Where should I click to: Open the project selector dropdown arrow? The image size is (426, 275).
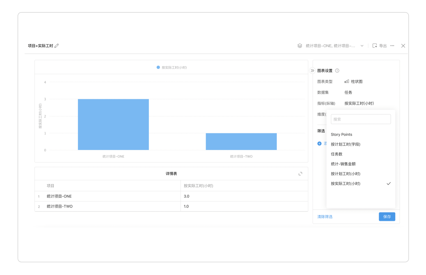[x=362, y=46]
